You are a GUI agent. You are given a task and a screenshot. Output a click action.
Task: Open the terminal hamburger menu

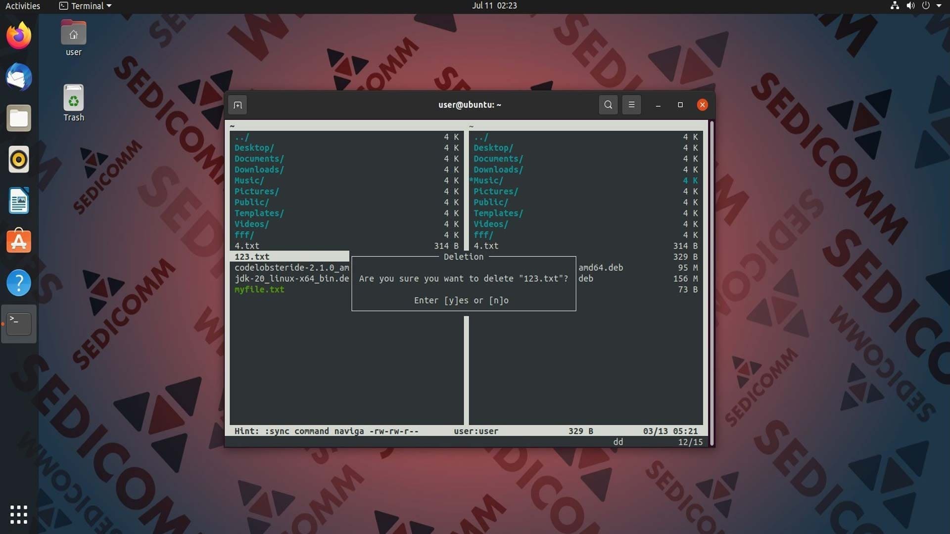(631, 105)
